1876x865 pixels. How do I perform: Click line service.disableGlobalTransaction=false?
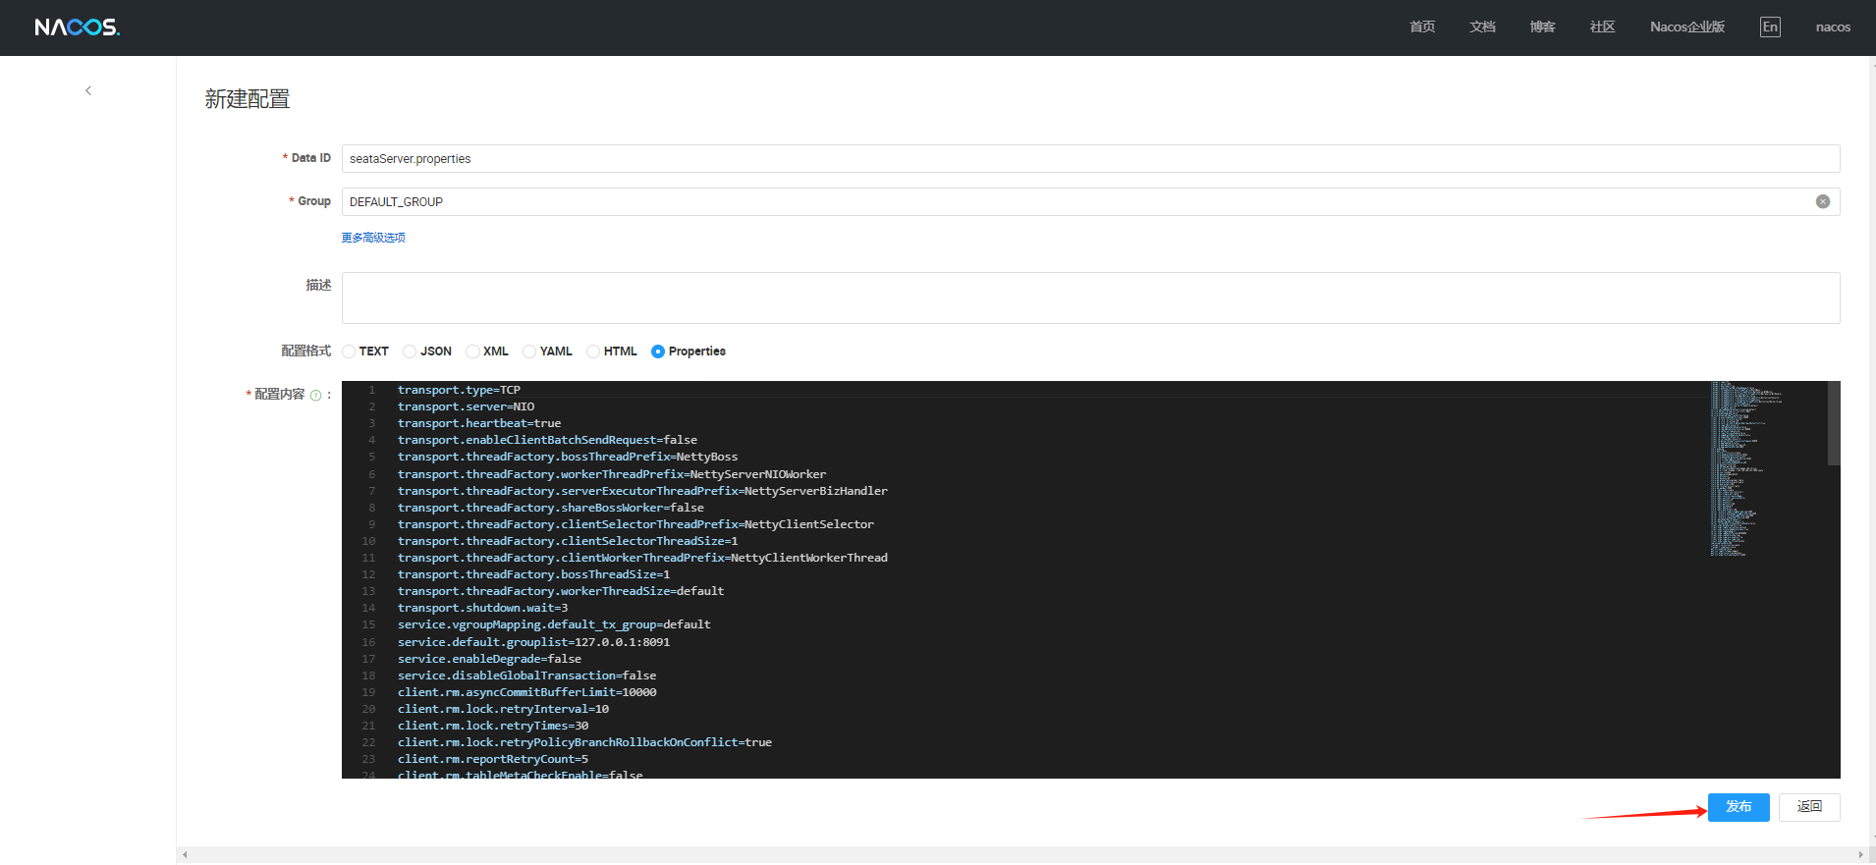point(526,676)
